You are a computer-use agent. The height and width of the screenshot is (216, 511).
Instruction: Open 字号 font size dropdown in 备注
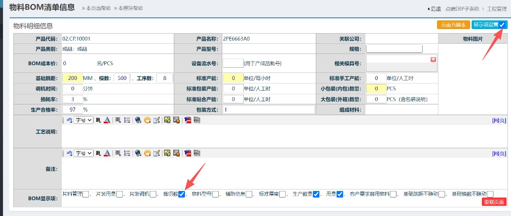pos(83,153)
